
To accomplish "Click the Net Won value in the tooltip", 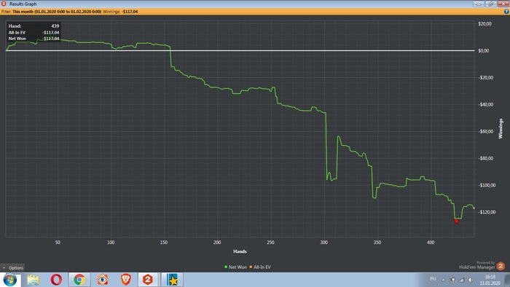I will (50, 39).
